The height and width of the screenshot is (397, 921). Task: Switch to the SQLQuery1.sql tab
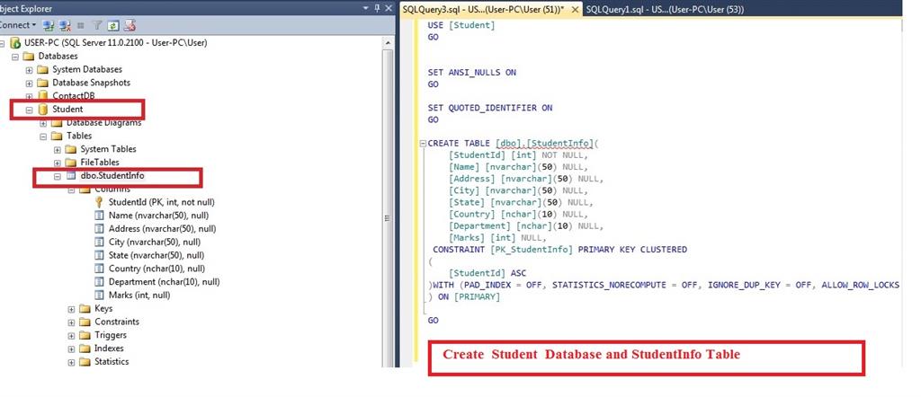click(x=665, y=9)
